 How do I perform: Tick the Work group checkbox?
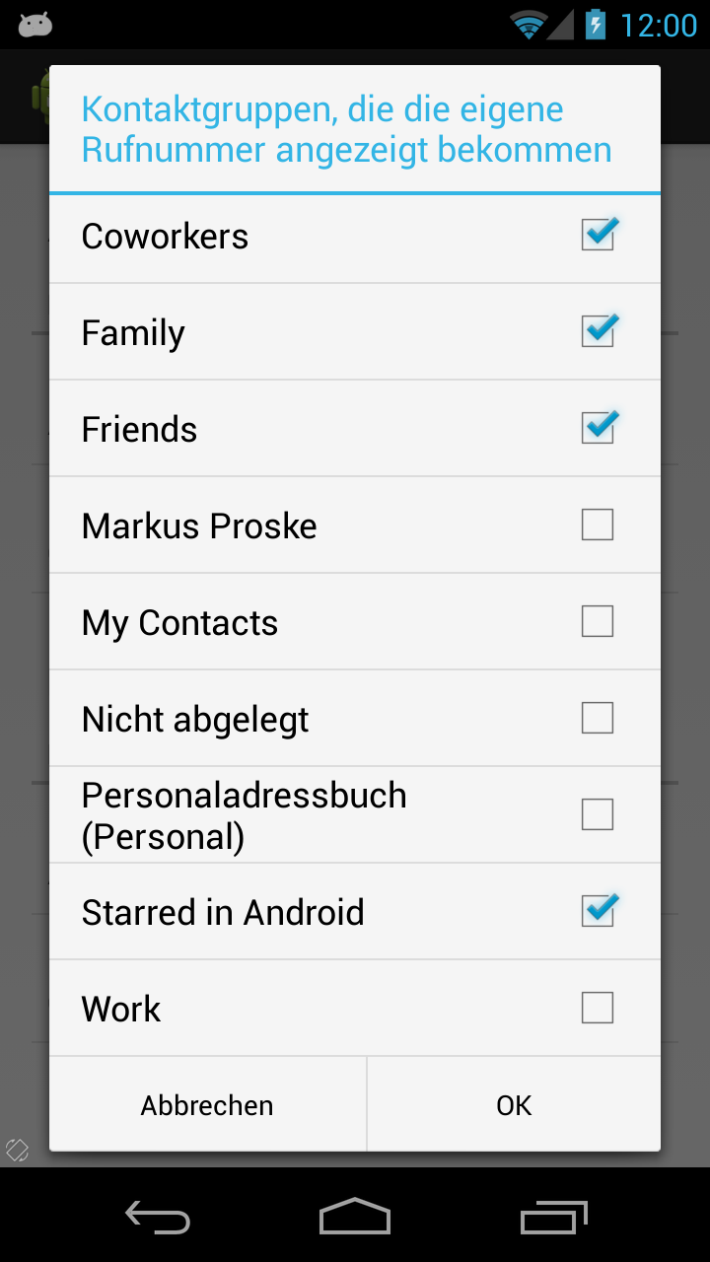[x=598, y=1008]
